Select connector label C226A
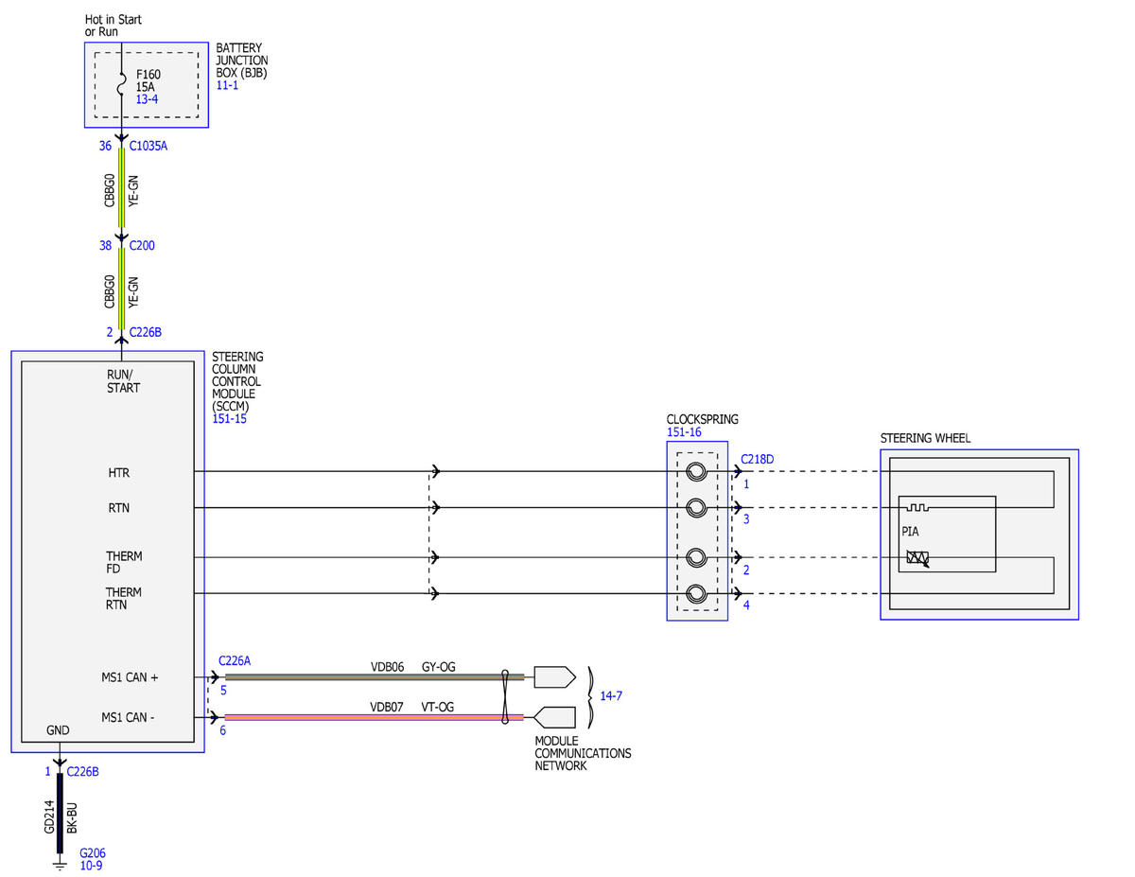1135x877 pixels. click(235, 661)
